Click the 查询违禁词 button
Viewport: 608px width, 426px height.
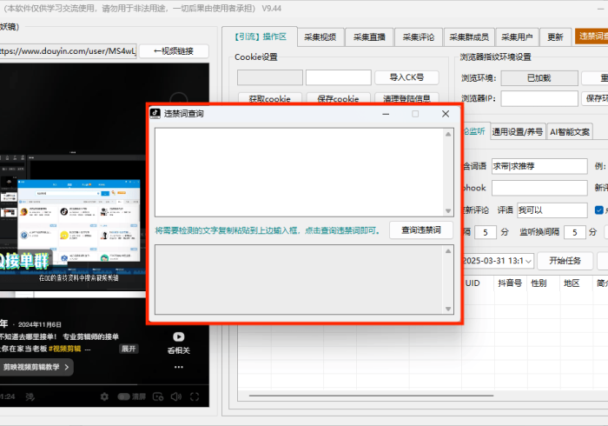coord(420,230)
